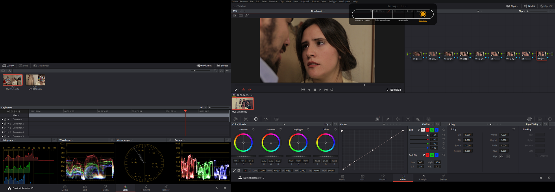This screenshot has height=192, width=555.
Task: Switch to Fairlight page in right window
Action: 423,178
